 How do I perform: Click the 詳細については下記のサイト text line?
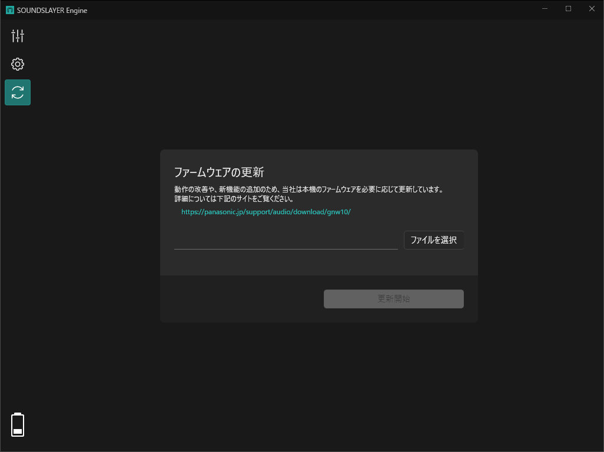pyautogui.click(x=234, y=199)
